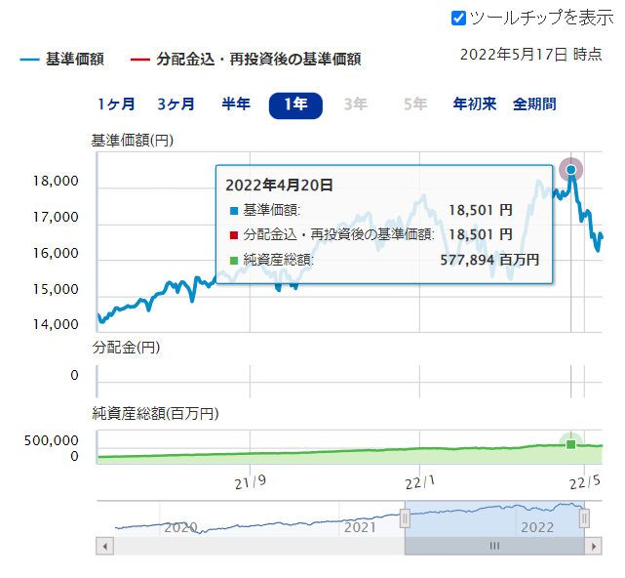This screenshot has height=578, width=625.
Task: Select the 年初来 range
Action: pos(475,104)
